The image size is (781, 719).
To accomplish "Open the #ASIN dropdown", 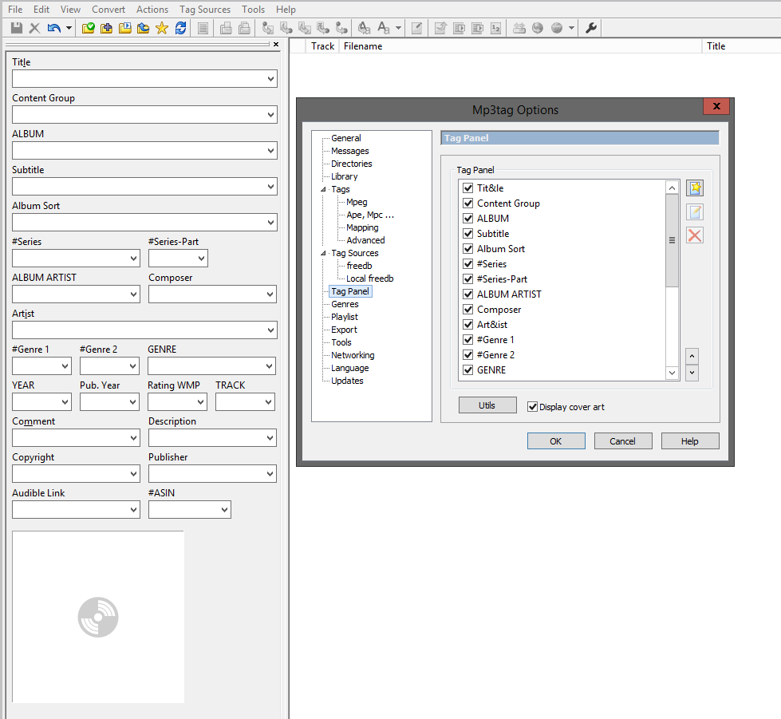I will pyautogui.click(x=224, y=509).
